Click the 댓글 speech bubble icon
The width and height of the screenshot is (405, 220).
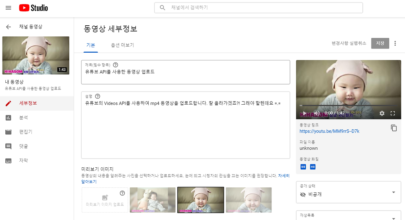click(x=9, y=146)
